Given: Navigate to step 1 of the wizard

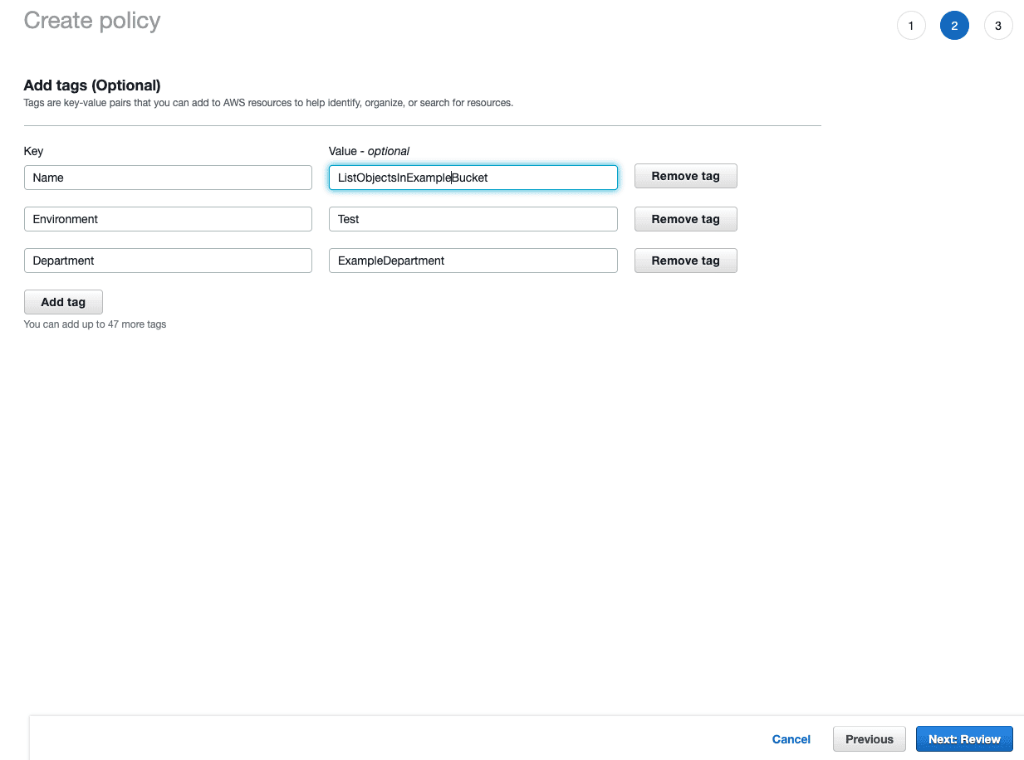Looking at the screenshot, I should [x=911, y=25].
